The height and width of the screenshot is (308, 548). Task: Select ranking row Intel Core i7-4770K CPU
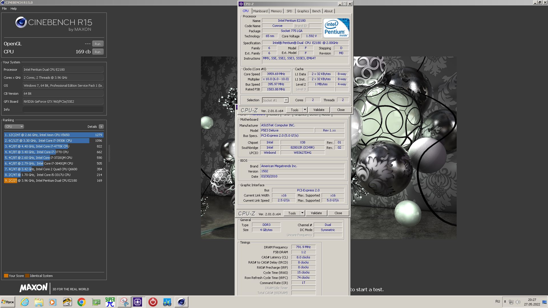(54, 146)
